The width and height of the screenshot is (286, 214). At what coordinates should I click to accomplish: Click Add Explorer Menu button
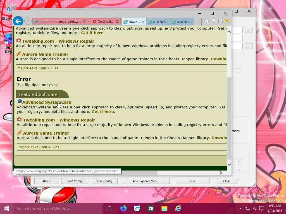[146, 181]
